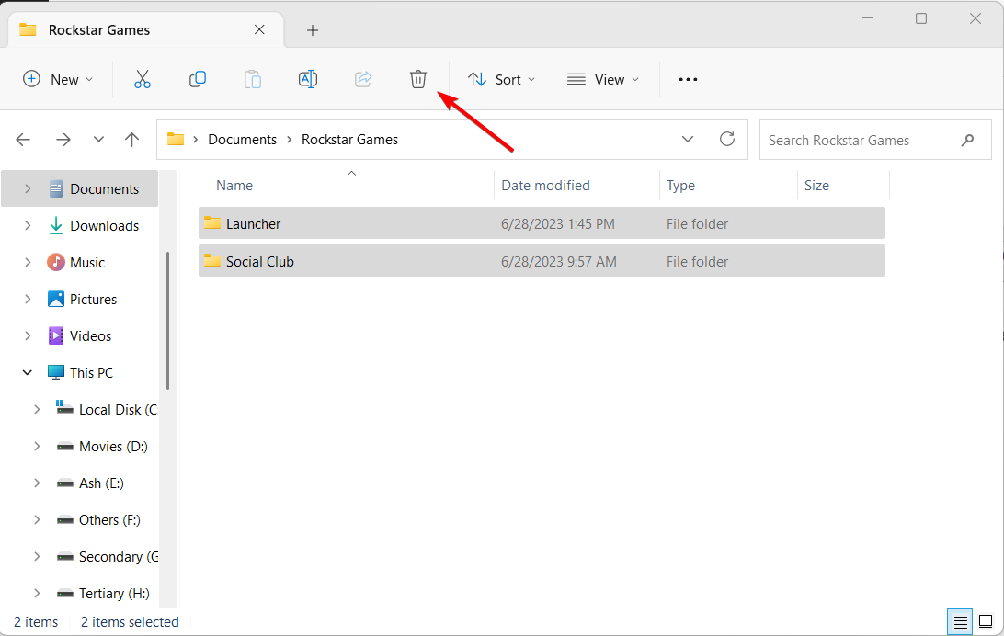Screen dimensions: 1004x636
Task: Click the Share icon in toolbar
Action: pos(363,79)
